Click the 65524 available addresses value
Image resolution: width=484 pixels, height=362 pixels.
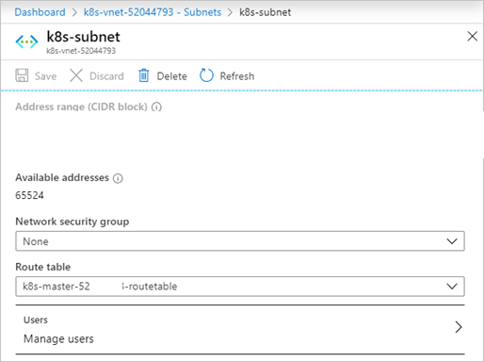pos(29,195)
